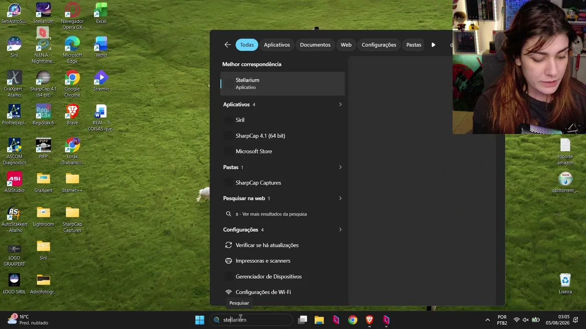This screenshot has width=586, height=329.
Task: Open File Explorer from the taskbar
Action: tap(319, 320)
